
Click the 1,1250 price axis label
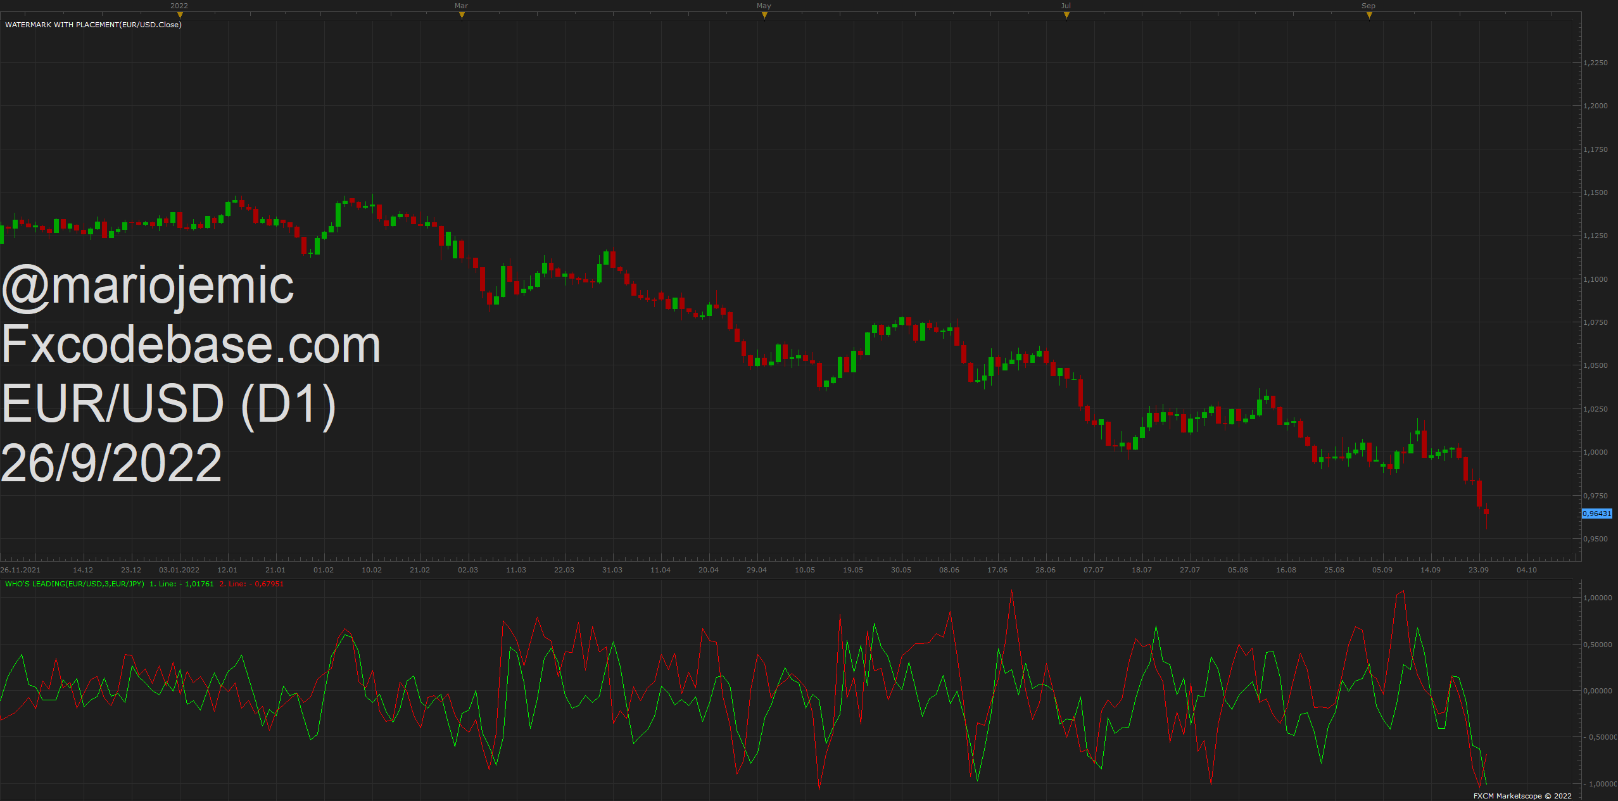(1595, 236)
